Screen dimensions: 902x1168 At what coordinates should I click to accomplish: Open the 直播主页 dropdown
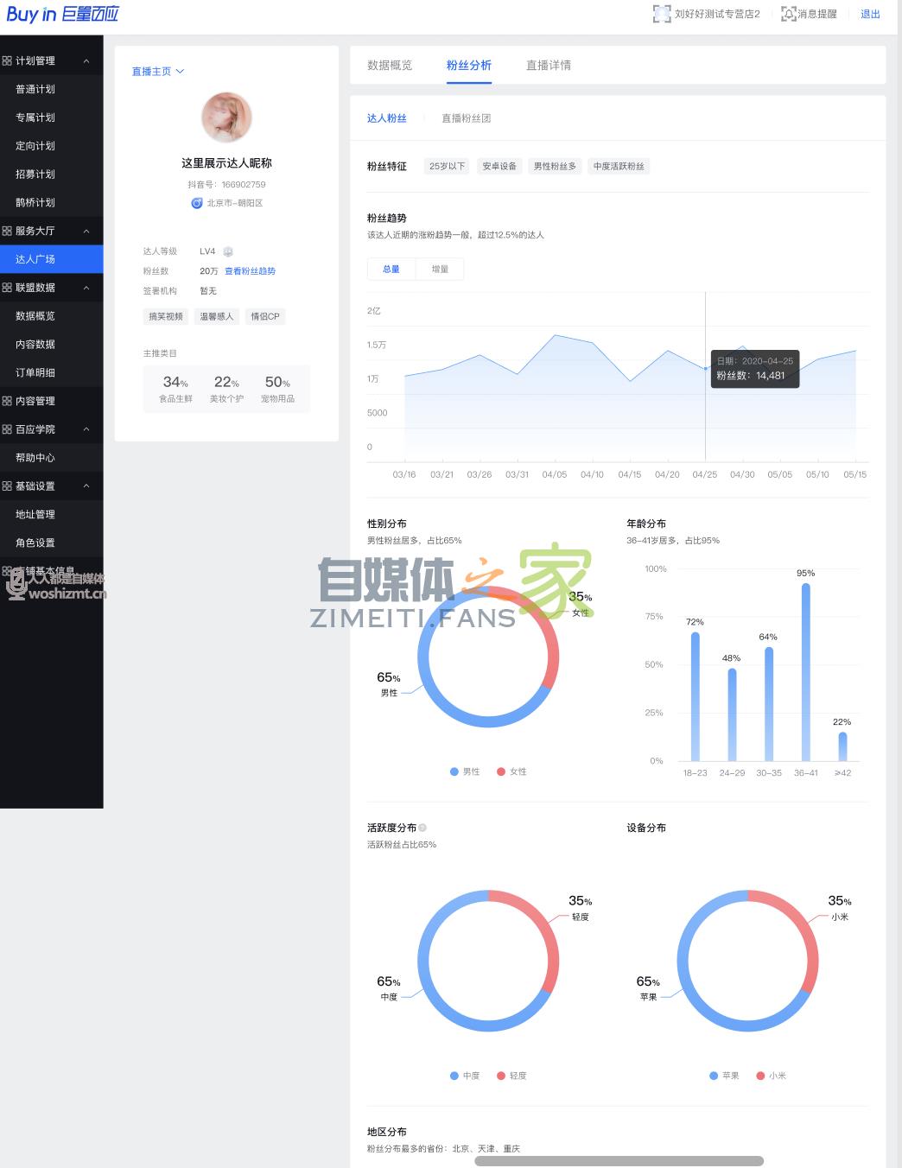[x=157, y=72]
